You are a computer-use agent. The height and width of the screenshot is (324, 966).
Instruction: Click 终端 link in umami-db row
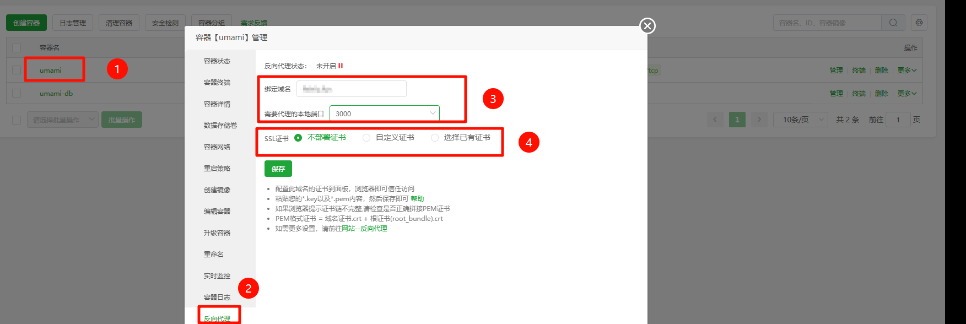point(859,94)
